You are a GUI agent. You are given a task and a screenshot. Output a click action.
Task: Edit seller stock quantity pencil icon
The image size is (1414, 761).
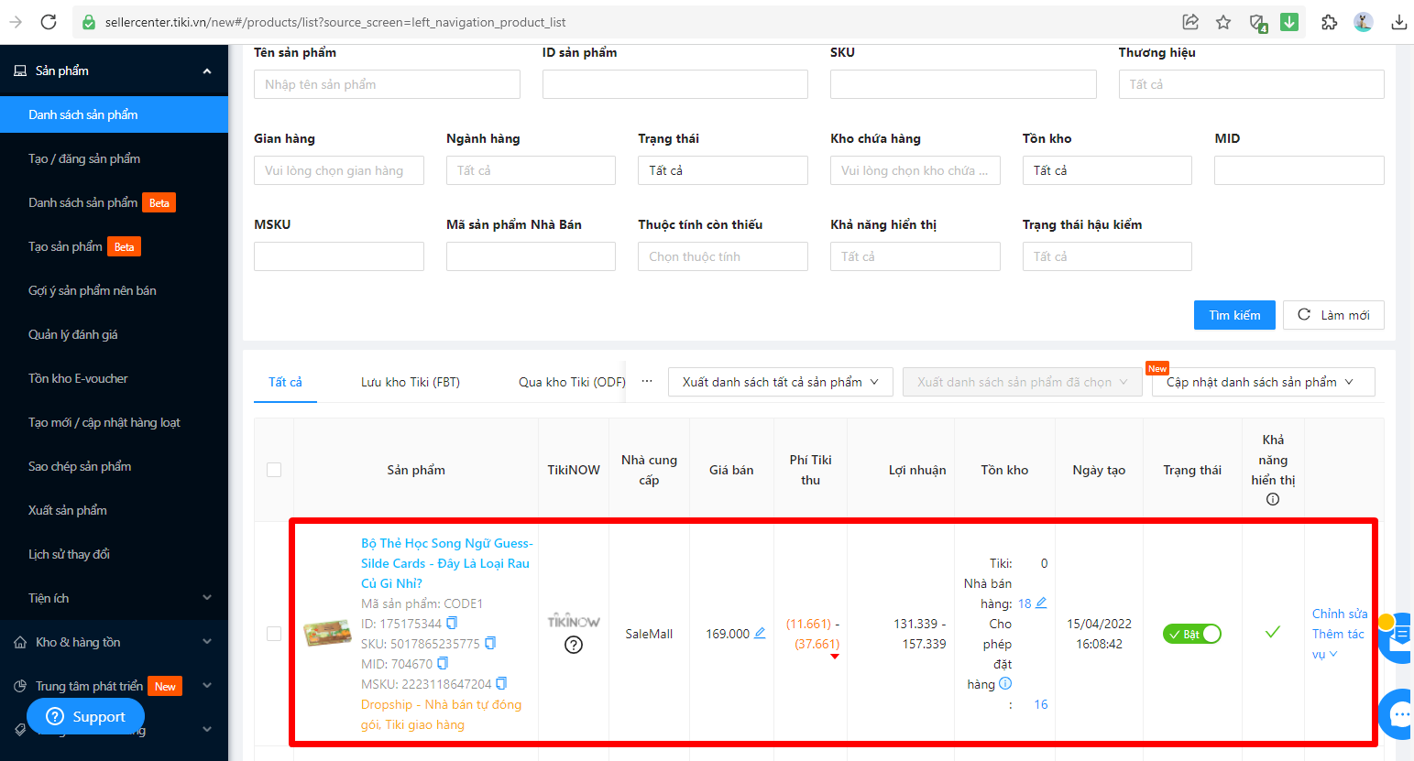(x=1041, y=603)
